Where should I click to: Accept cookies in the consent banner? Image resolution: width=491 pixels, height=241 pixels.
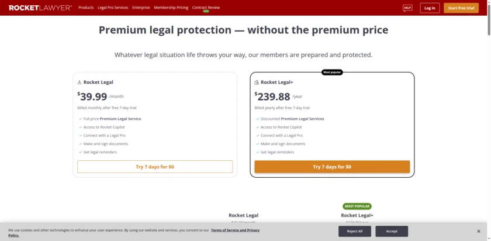coord(392,231)
